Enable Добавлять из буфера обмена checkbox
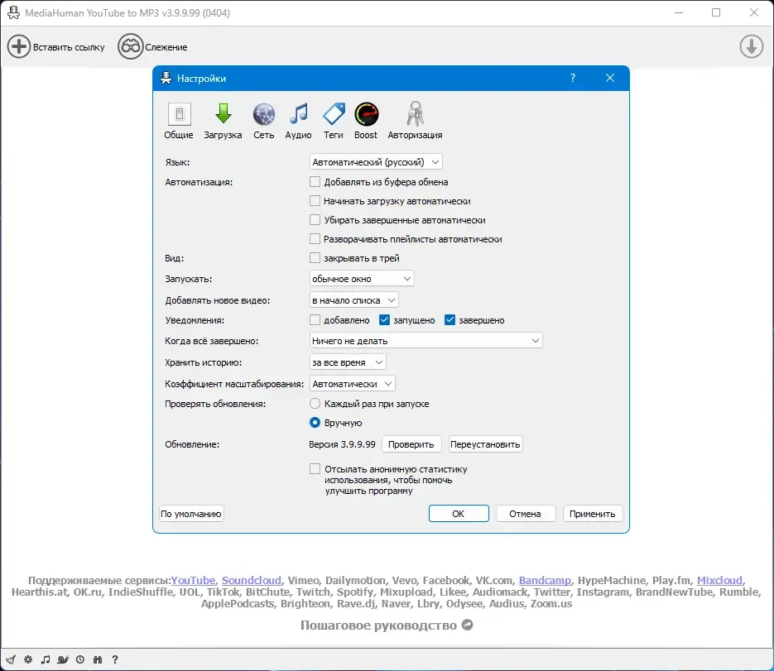This screenshot has height=671, width=774. click(x=315, y=181)
